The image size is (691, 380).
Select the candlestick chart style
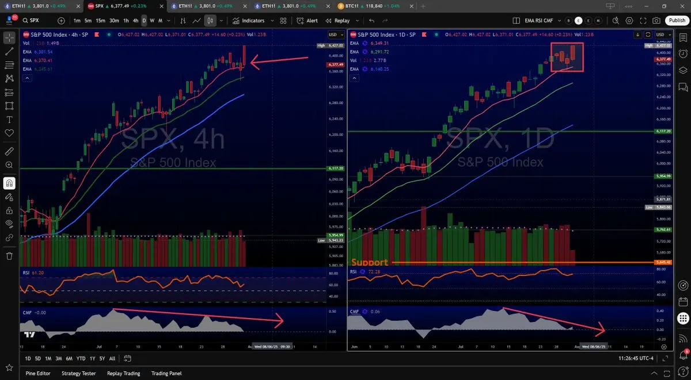pyautogui.click(x=210, y=21)
